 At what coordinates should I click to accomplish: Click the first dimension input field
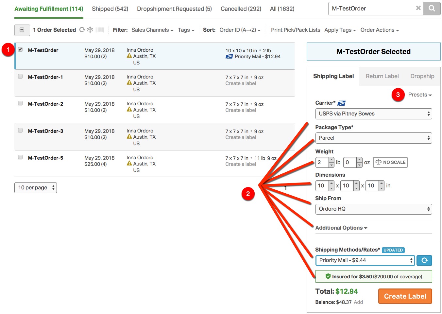(322, 186)
